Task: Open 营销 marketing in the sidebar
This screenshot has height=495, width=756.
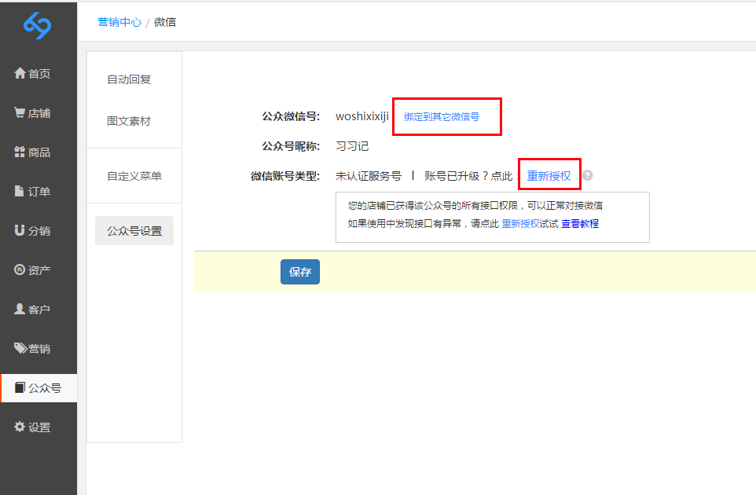Action: [x=33, y=349]
